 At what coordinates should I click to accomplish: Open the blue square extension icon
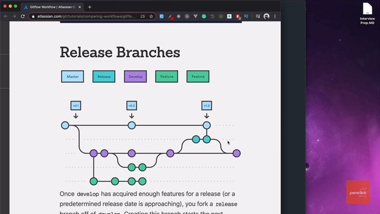(x=161, y=16)
